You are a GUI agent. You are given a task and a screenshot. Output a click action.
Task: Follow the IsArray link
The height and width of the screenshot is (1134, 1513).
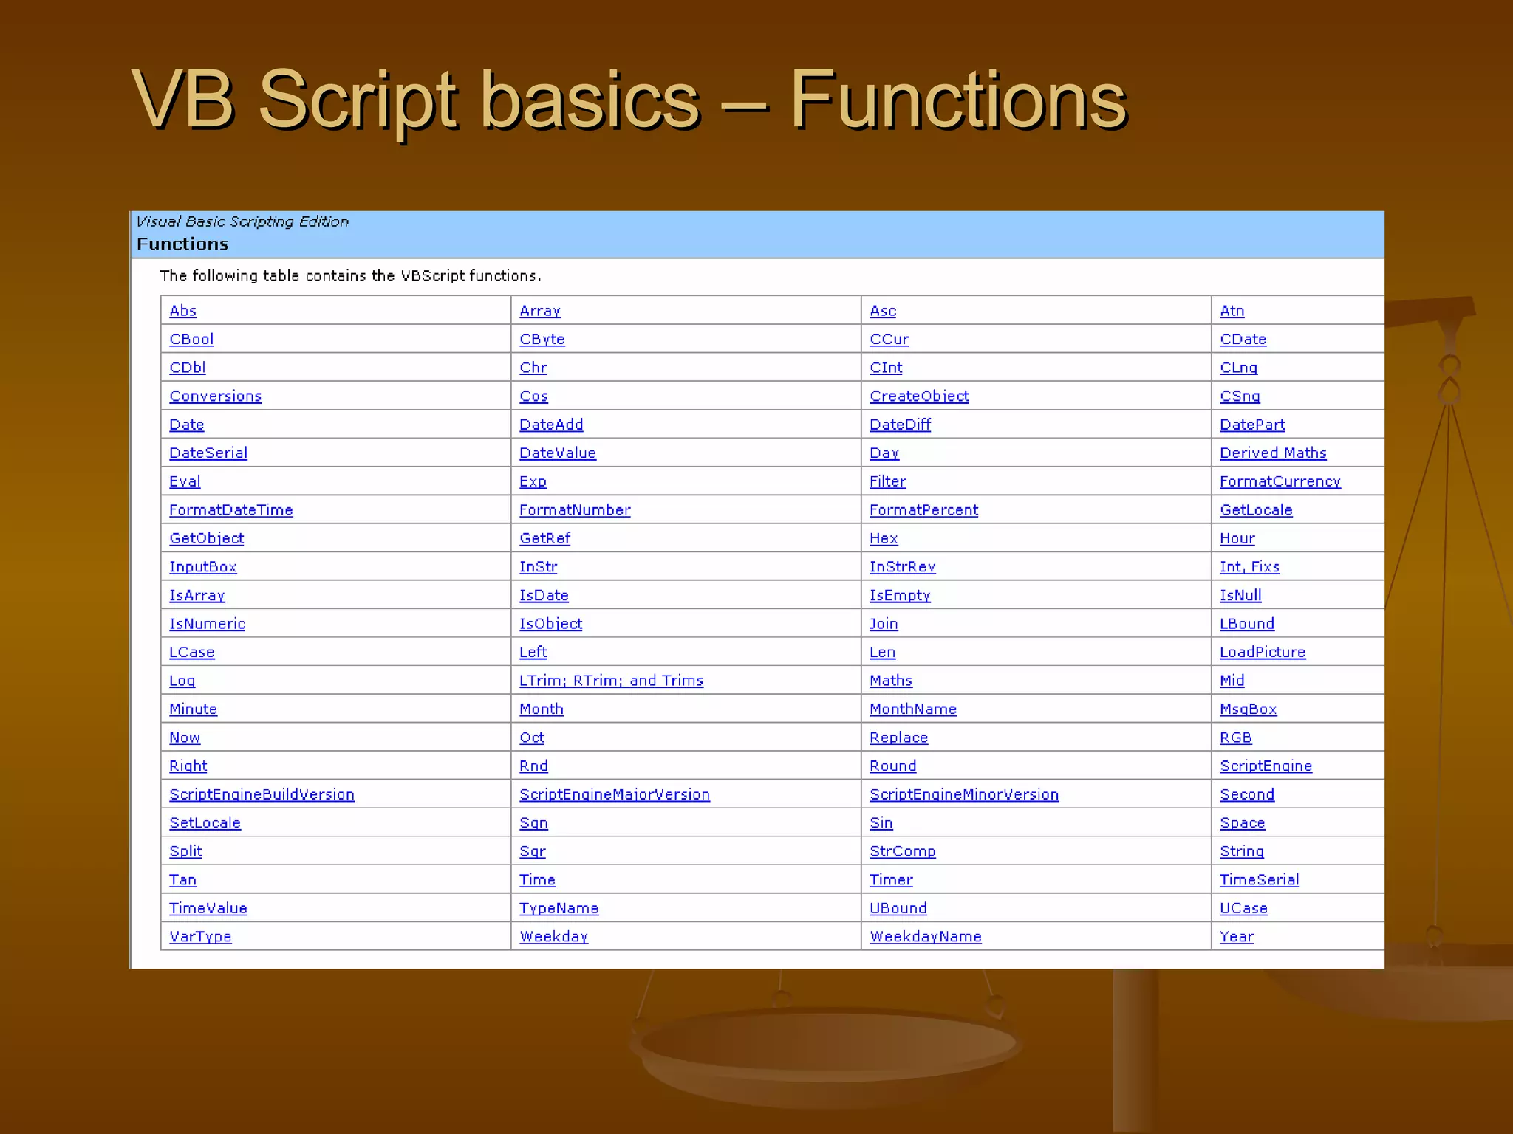(197, 595)
